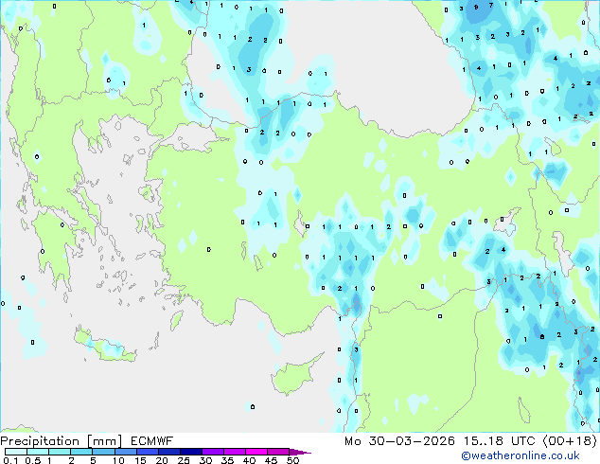
Task: Click the legend label '0.1'
Action: 10,460
